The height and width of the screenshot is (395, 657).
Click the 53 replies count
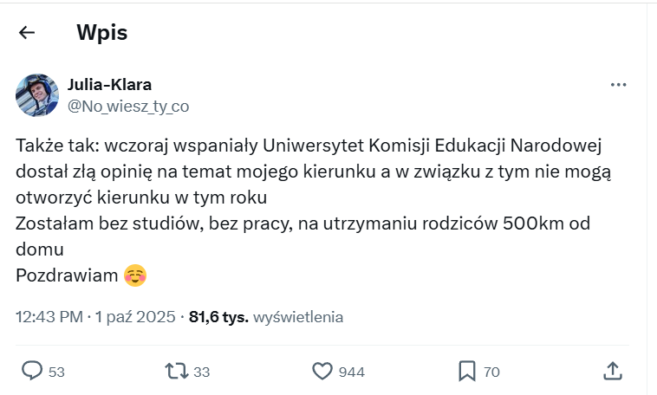point(57,372)
